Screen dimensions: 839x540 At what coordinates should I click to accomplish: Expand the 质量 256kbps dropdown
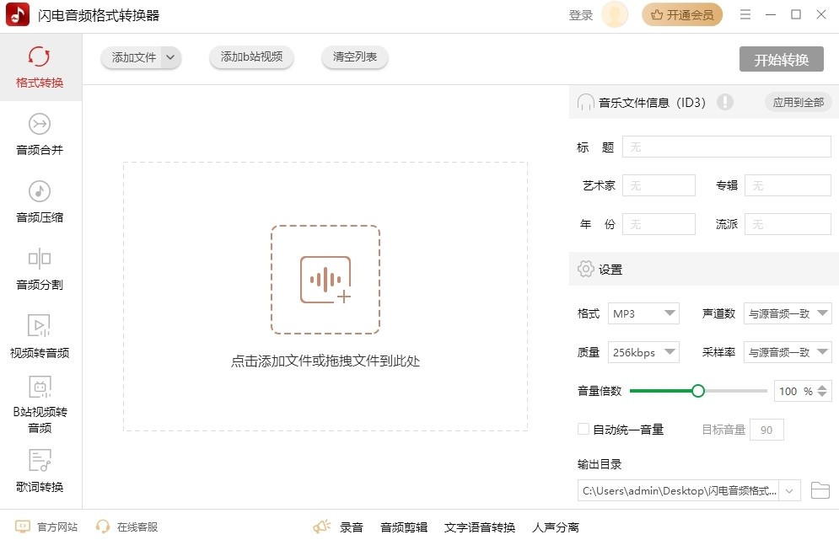[643, 351]
